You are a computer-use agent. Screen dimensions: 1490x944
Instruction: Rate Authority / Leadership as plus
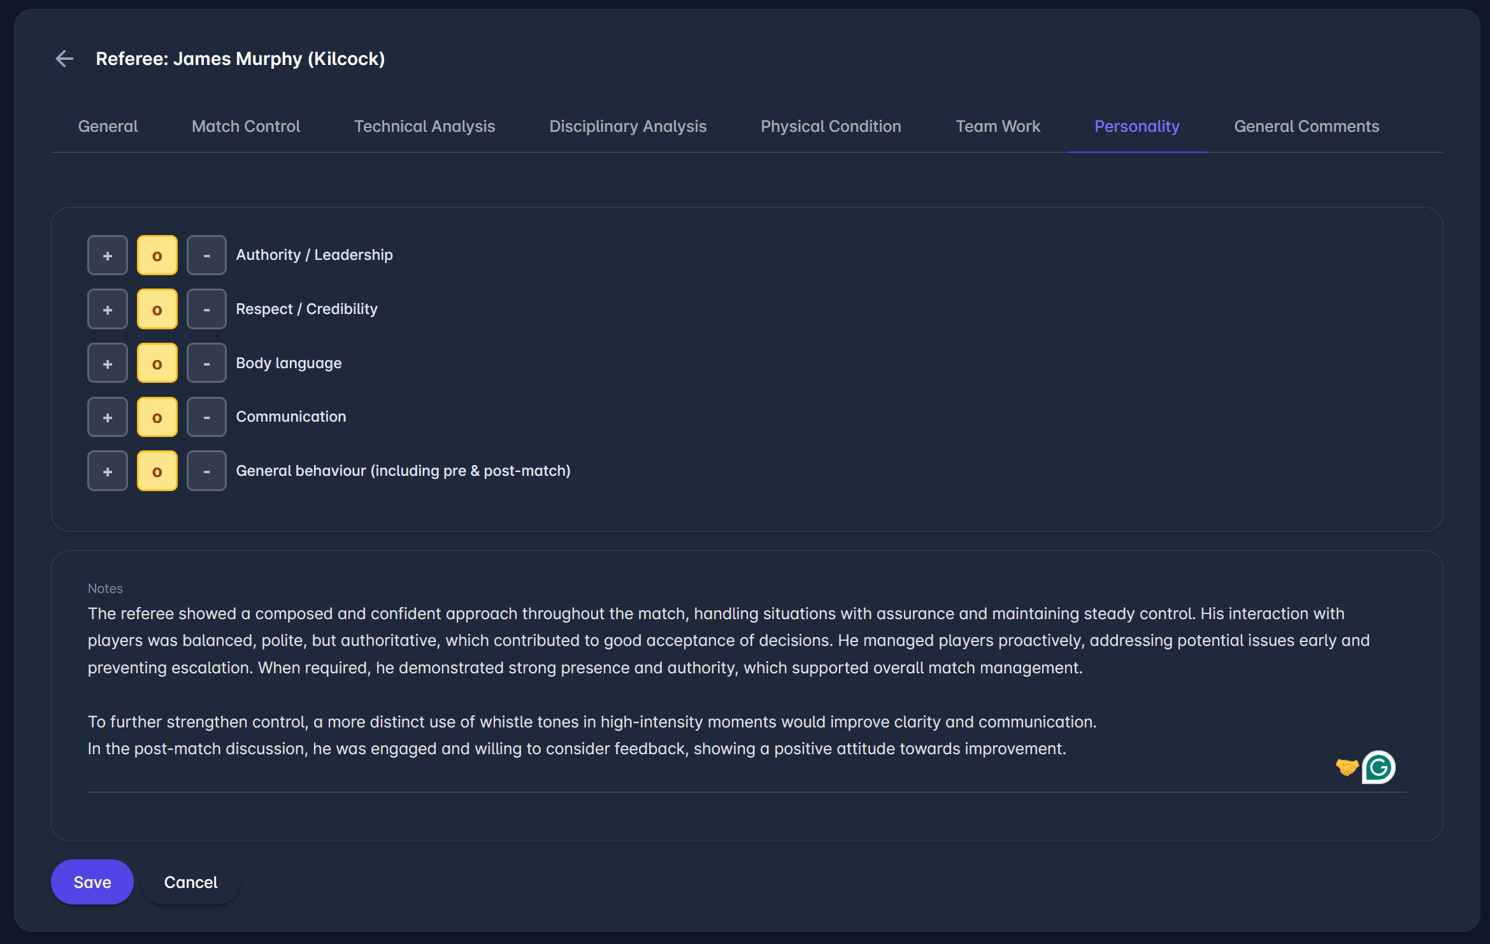pyautogui.click(x=108, y=255)
